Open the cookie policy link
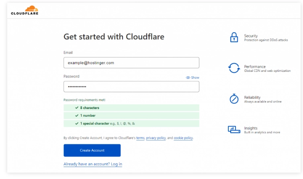 [183, 138]
